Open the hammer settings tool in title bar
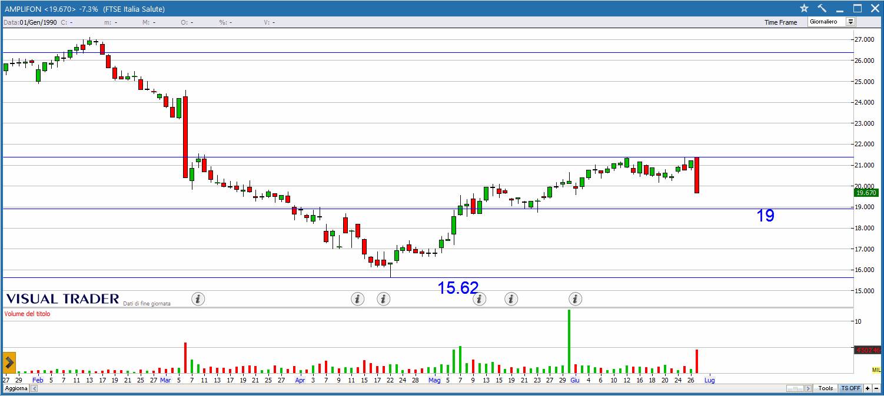 tap(822, 8)
